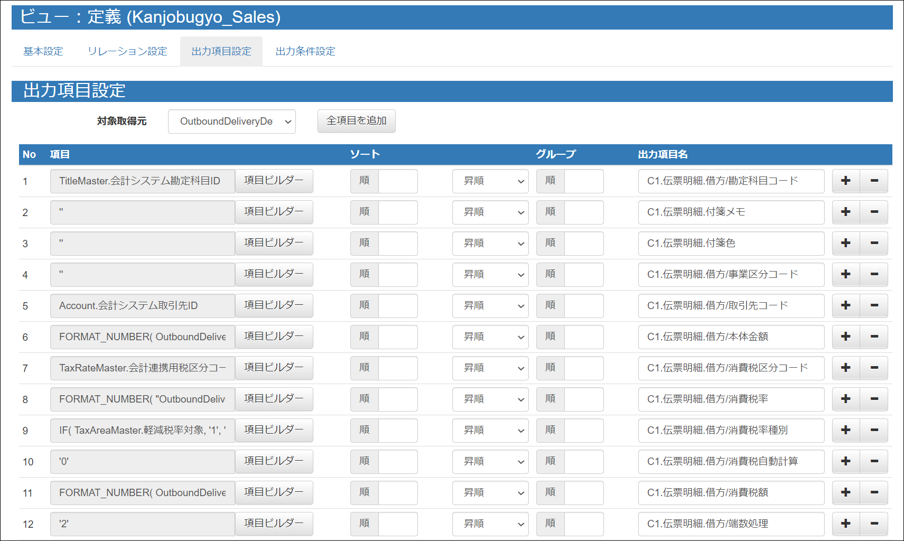Click the sort order input on row 4

tap(397, 274)
